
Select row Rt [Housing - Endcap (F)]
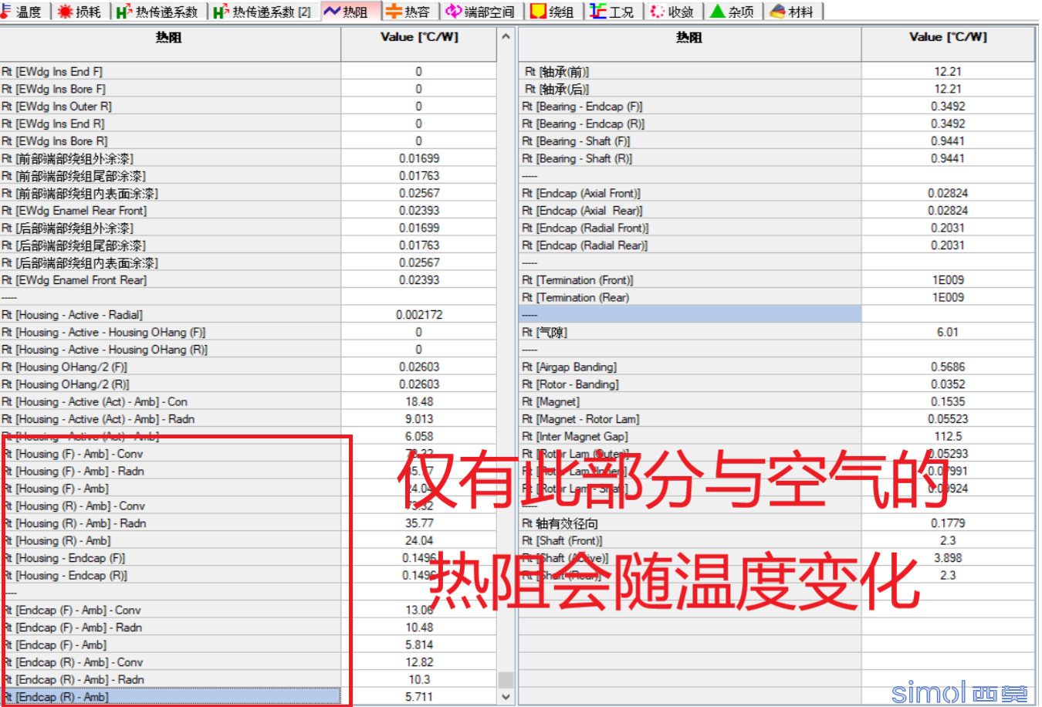170,558
